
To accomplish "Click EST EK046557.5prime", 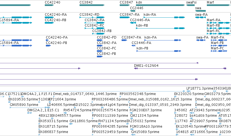I will [x=66, y=116].
